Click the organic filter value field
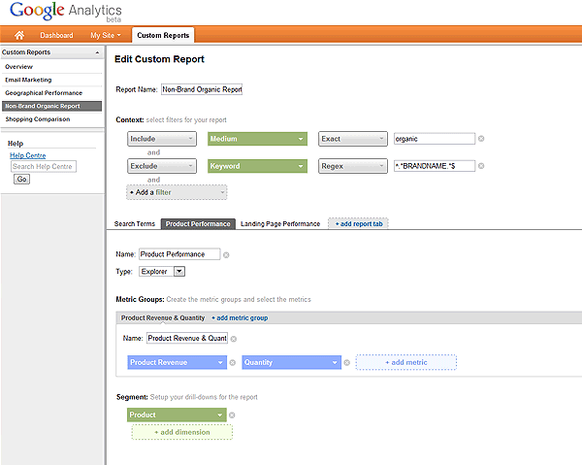Screen dimensions: 582x465 (435, 139)
